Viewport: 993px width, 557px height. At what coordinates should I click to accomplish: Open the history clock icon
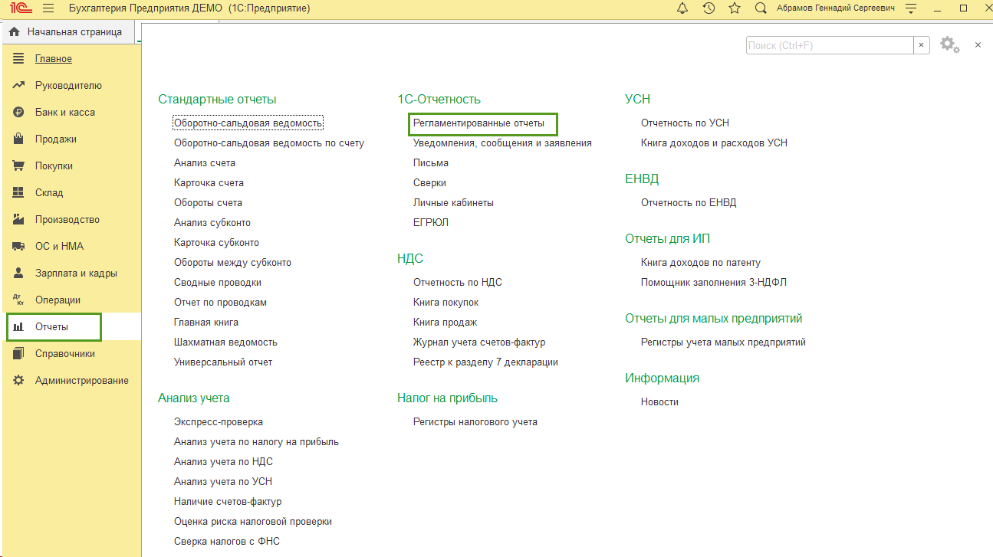coord(709,8)
